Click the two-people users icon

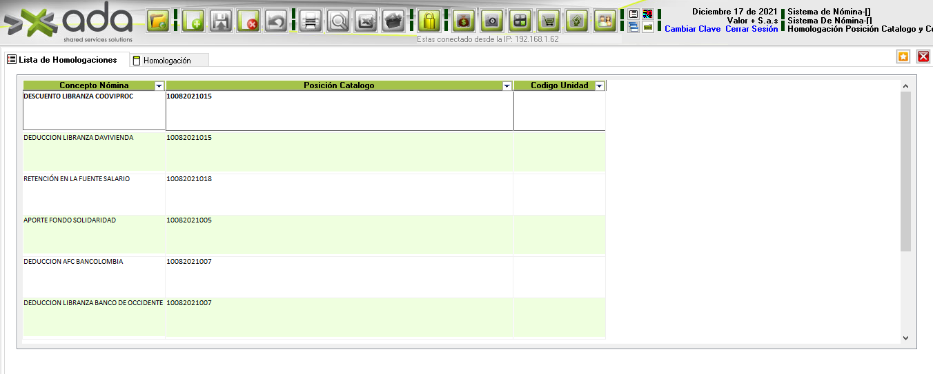605,21
